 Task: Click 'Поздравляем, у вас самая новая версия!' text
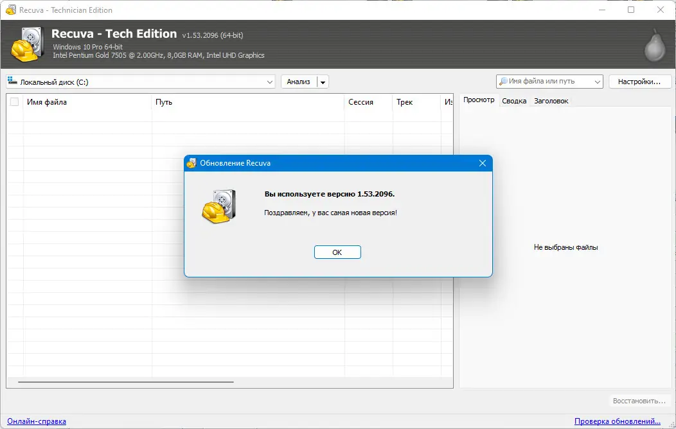(x=330, y=213)
